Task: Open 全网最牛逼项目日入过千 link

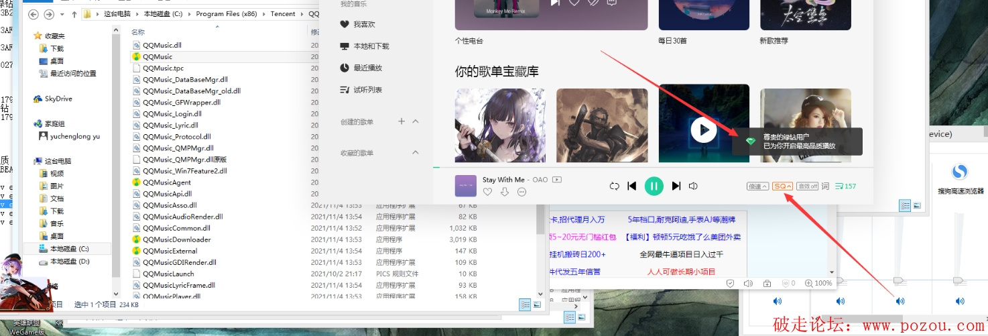Action: (x=681, y=255)
